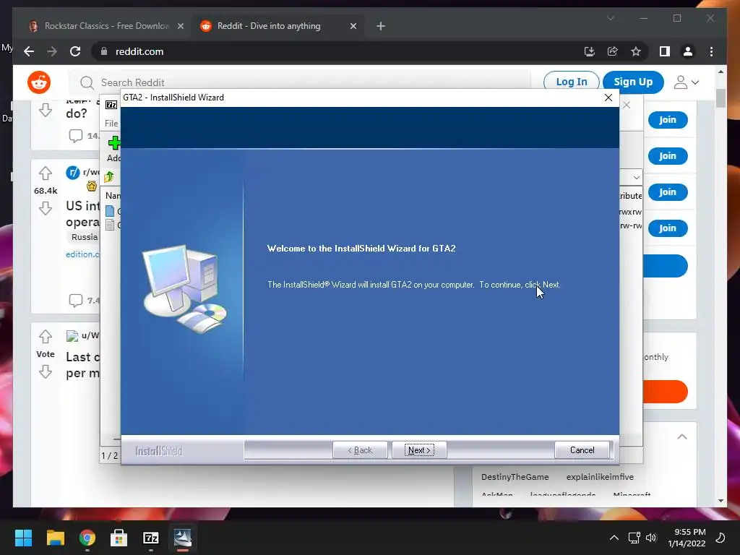Viewport: 740px width, 555px height.
Task: Click the Search Reddit field
Action: click(x=300, y=82)
